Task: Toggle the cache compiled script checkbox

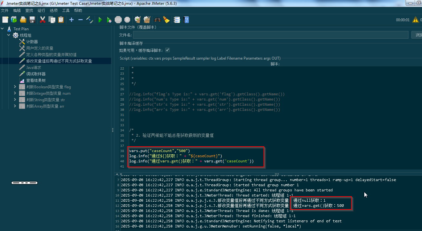Action: point(168,50)
